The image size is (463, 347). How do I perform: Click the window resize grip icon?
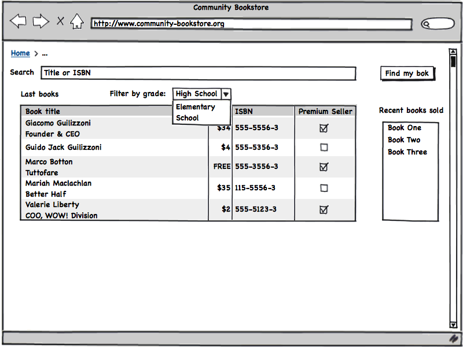point(453,338)
